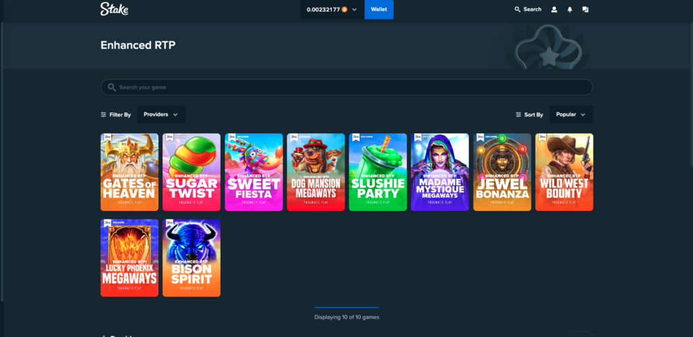The width and height of the screenshot is (693, 337).
Task: Open Madame Mystique Megaways game
Action: 440,173
